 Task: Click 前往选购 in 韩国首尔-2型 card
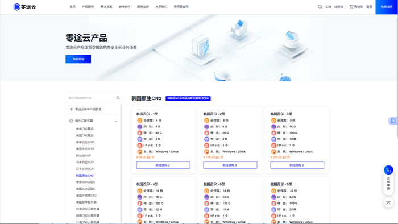point(230,165)
